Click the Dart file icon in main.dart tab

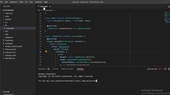(38, 6)
